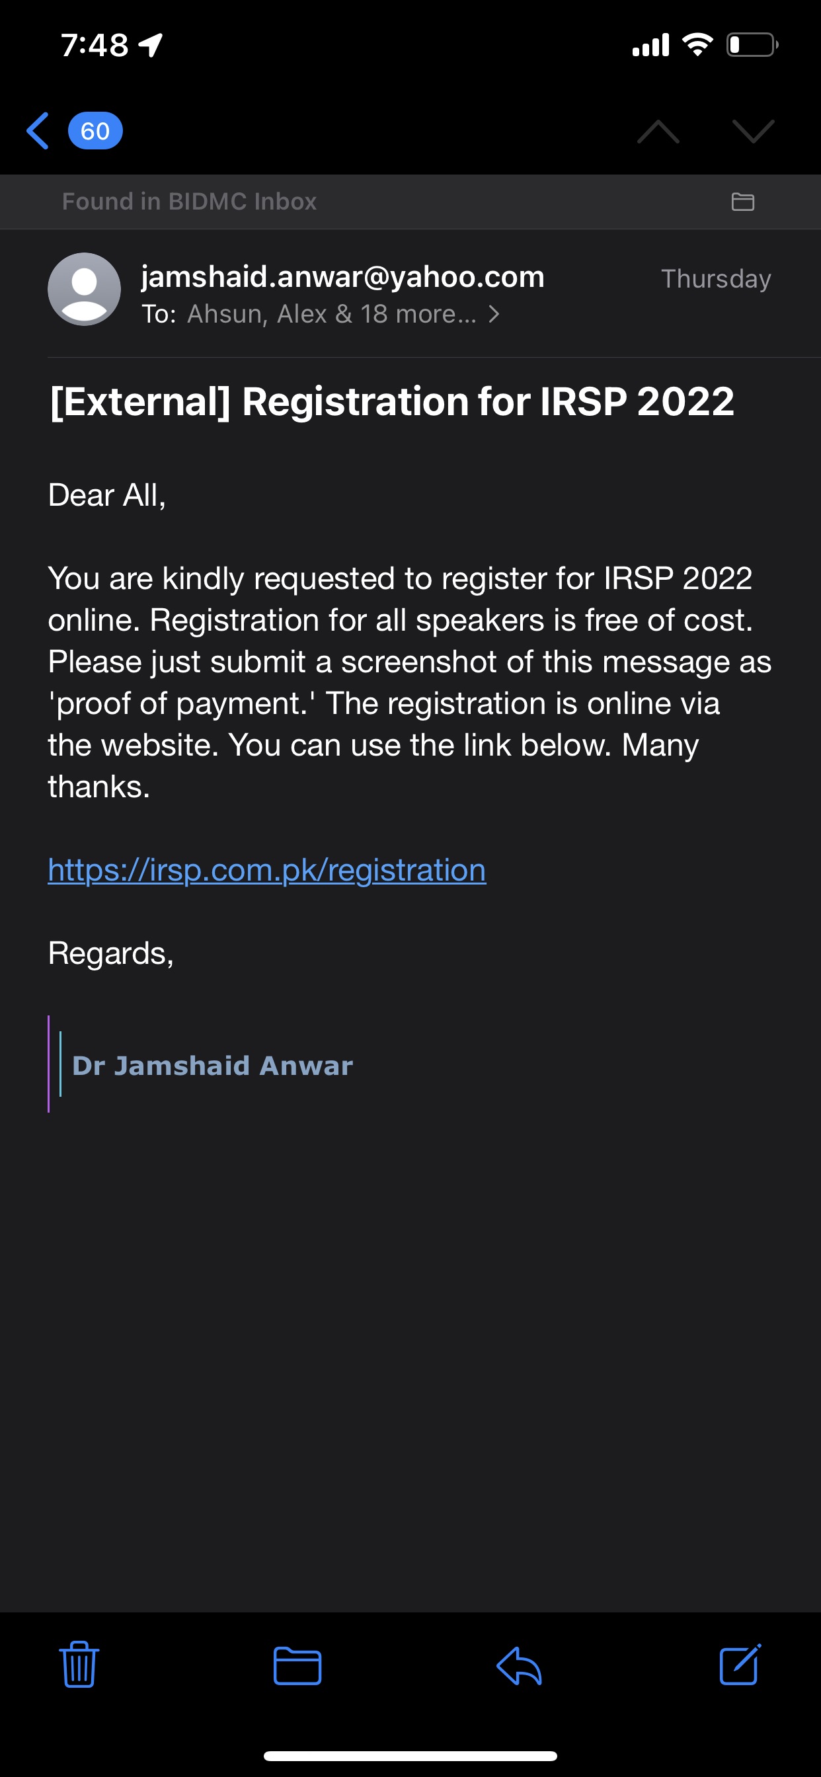Tap the back arrow to mailbox

click(x=38, y=131)
